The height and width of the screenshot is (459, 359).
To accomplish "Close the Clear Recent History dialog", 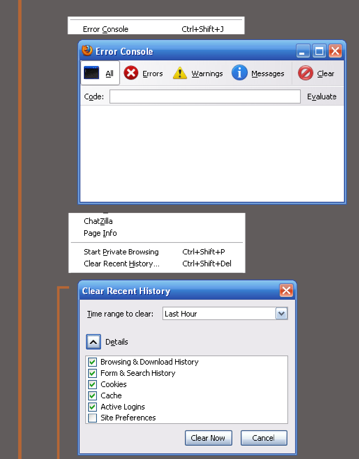I will pos(286,291).
